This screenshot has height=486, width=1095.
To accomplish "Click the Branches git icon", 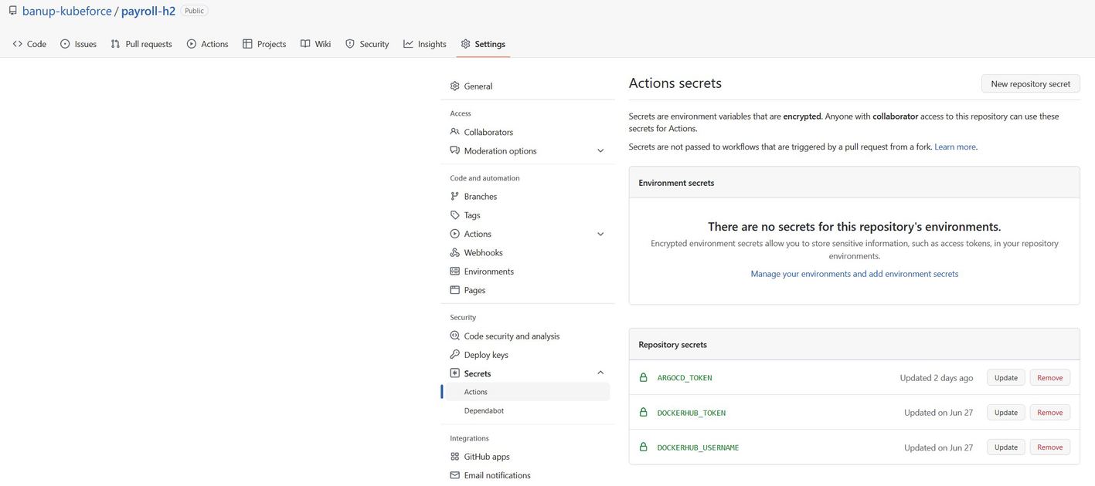I will [454, 197].
